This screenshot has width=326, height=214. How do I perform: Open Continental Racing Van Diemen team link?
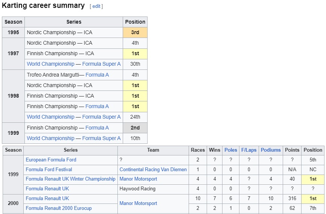[153, 169]
